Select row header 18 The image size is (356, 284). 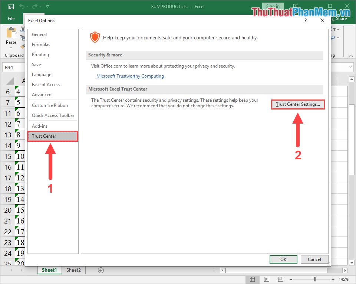(x=8, y=189)
